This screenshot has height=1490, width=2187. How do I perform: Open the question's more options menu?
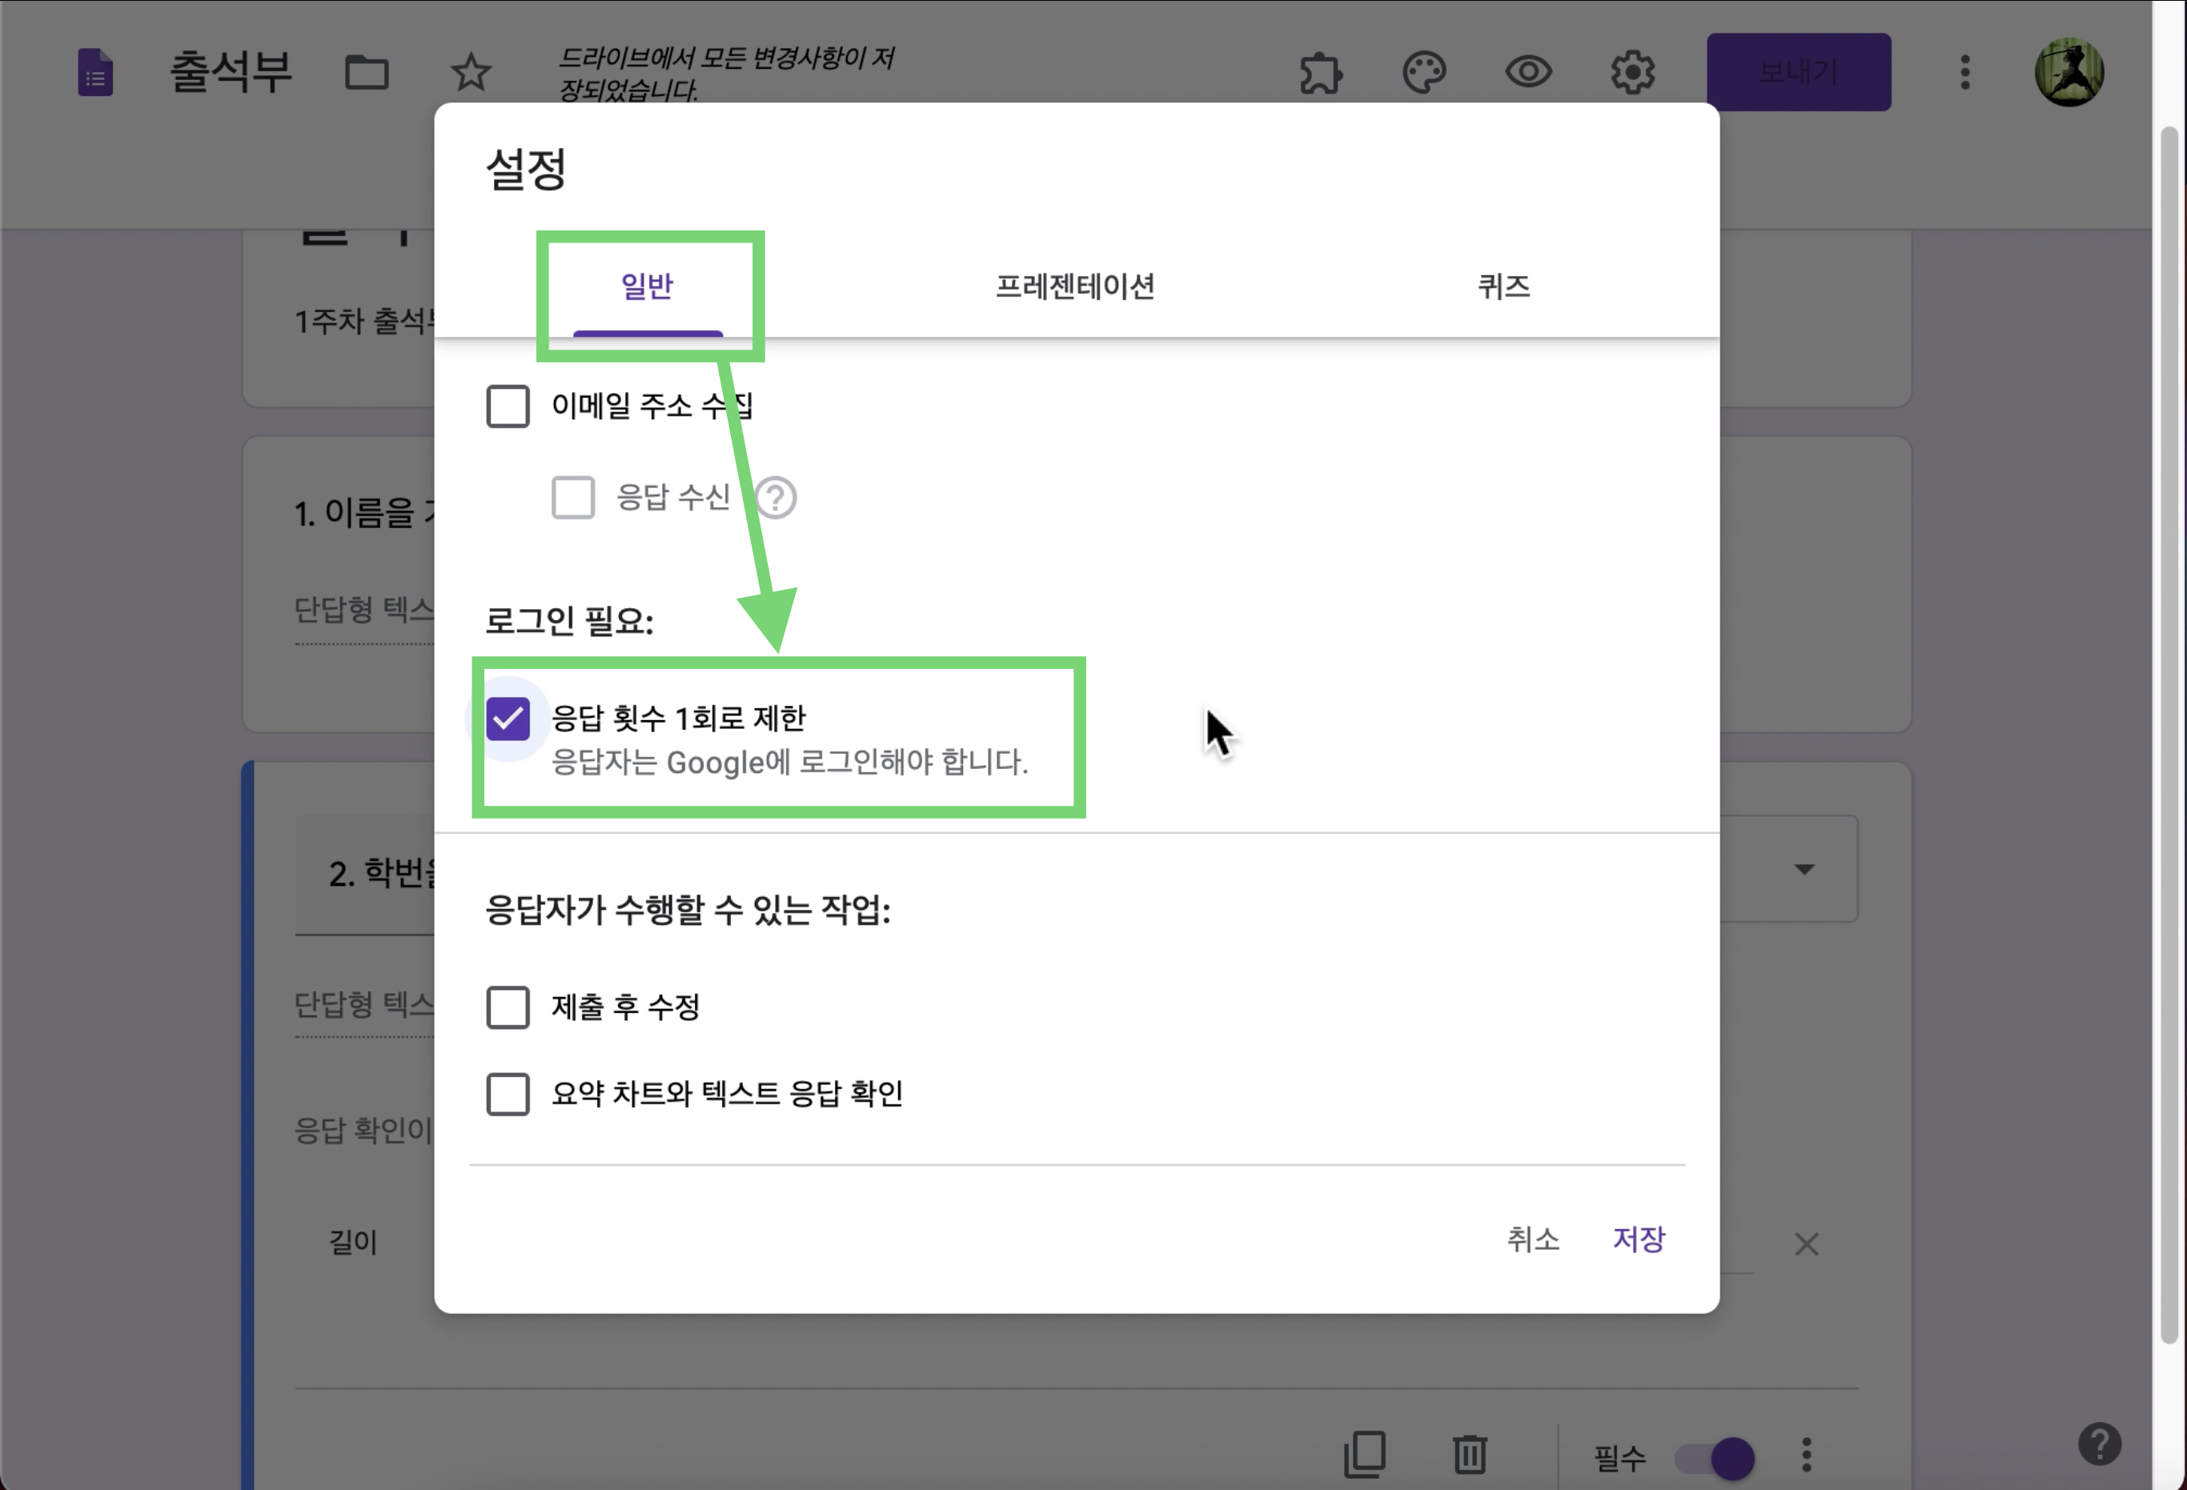pos(1806,1456)
